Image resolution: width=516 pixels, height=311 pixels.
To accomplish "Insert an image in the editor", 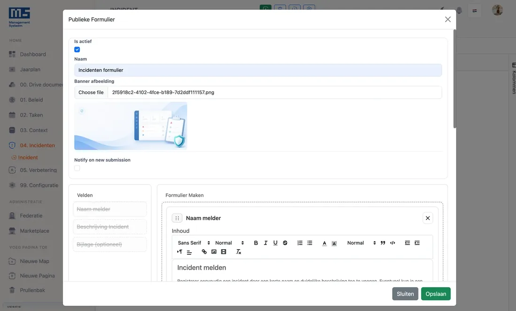I will pyautogui.click(x=214, y=252).
